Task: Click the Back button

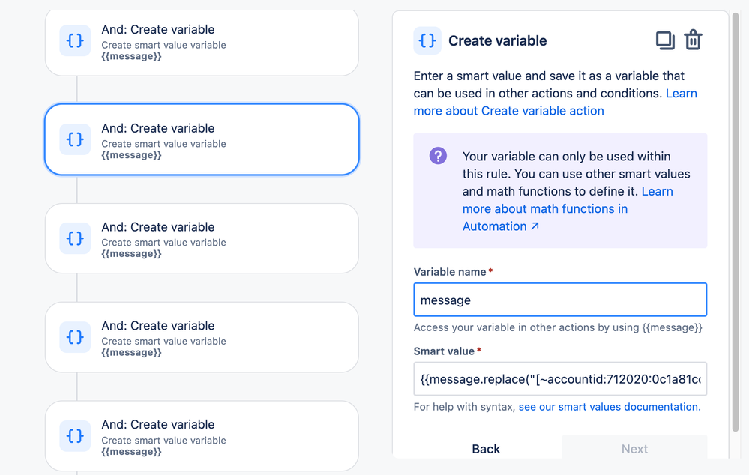Action: point(486,449)
